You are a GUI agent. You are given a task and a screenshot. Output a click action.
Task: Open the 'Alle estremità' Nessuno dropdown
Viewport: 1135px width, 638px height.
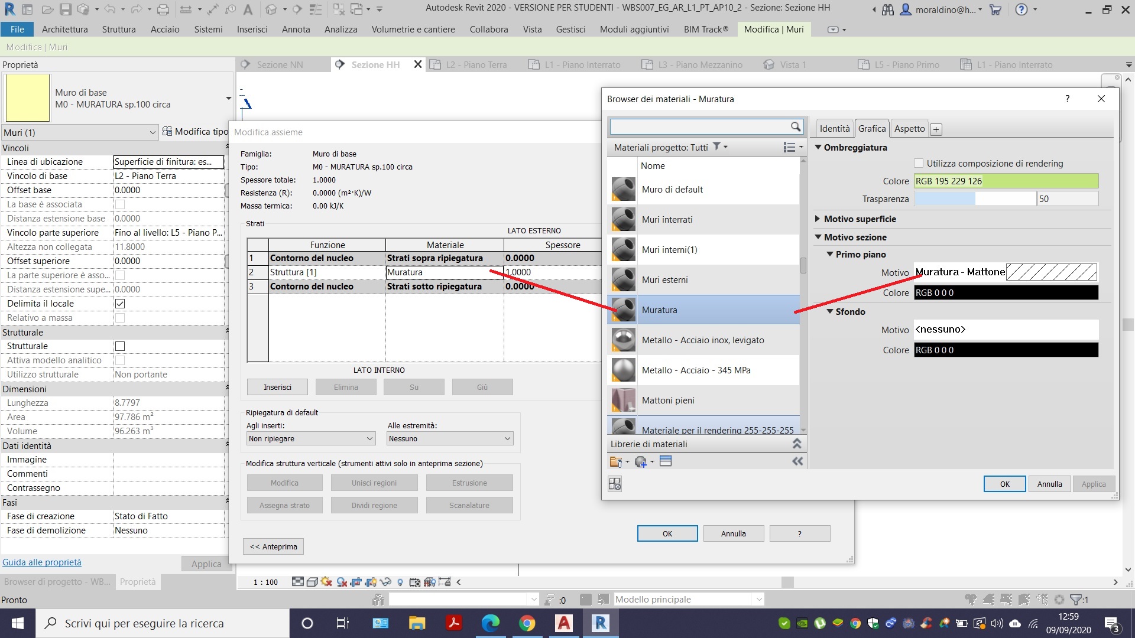click(x=450, y=438)
